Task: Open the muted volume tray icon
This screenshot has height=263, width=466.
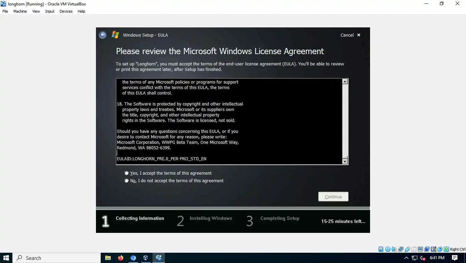Action: coord(423,258)
